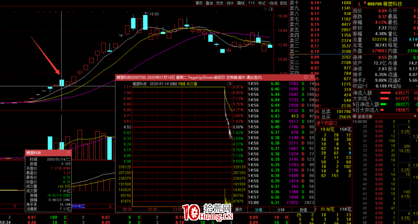Collapse the 逐笔还原 panel round arrow

pos(355,116)
